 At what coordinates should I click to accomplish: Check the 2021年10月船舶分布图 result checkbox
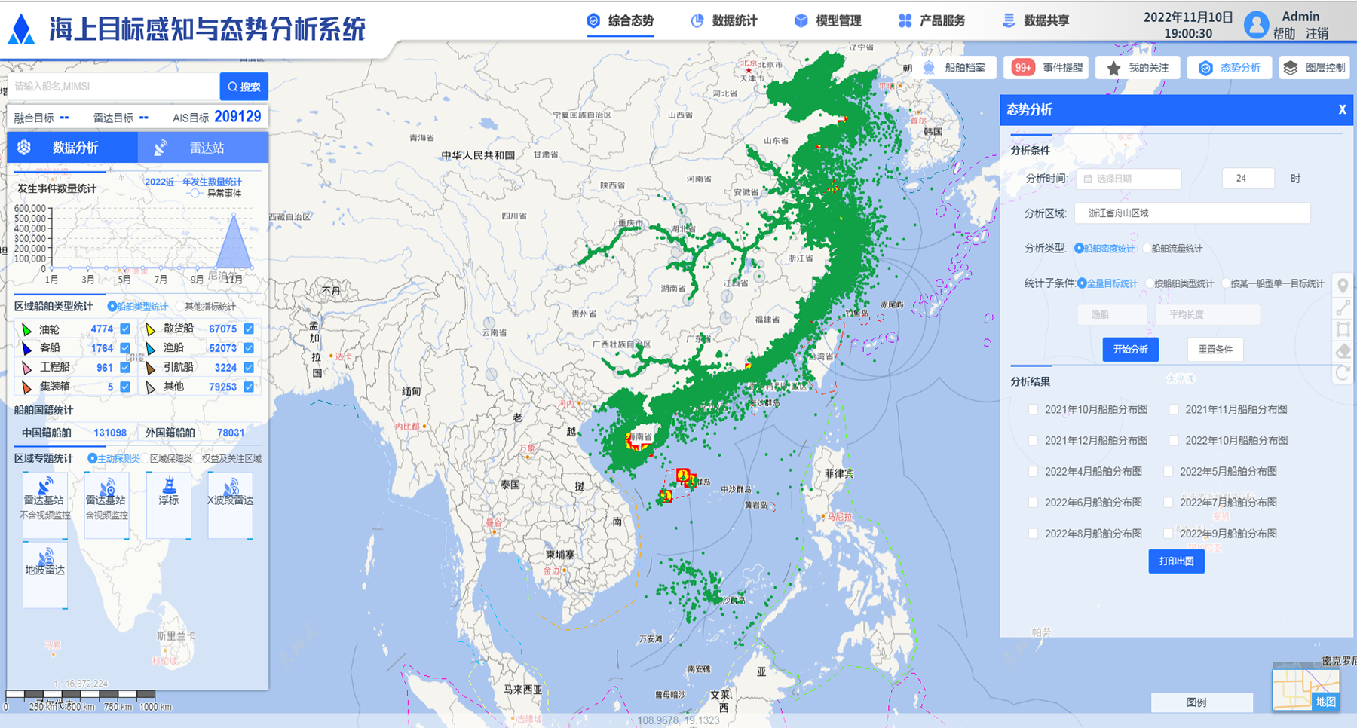pos(1033,410)
